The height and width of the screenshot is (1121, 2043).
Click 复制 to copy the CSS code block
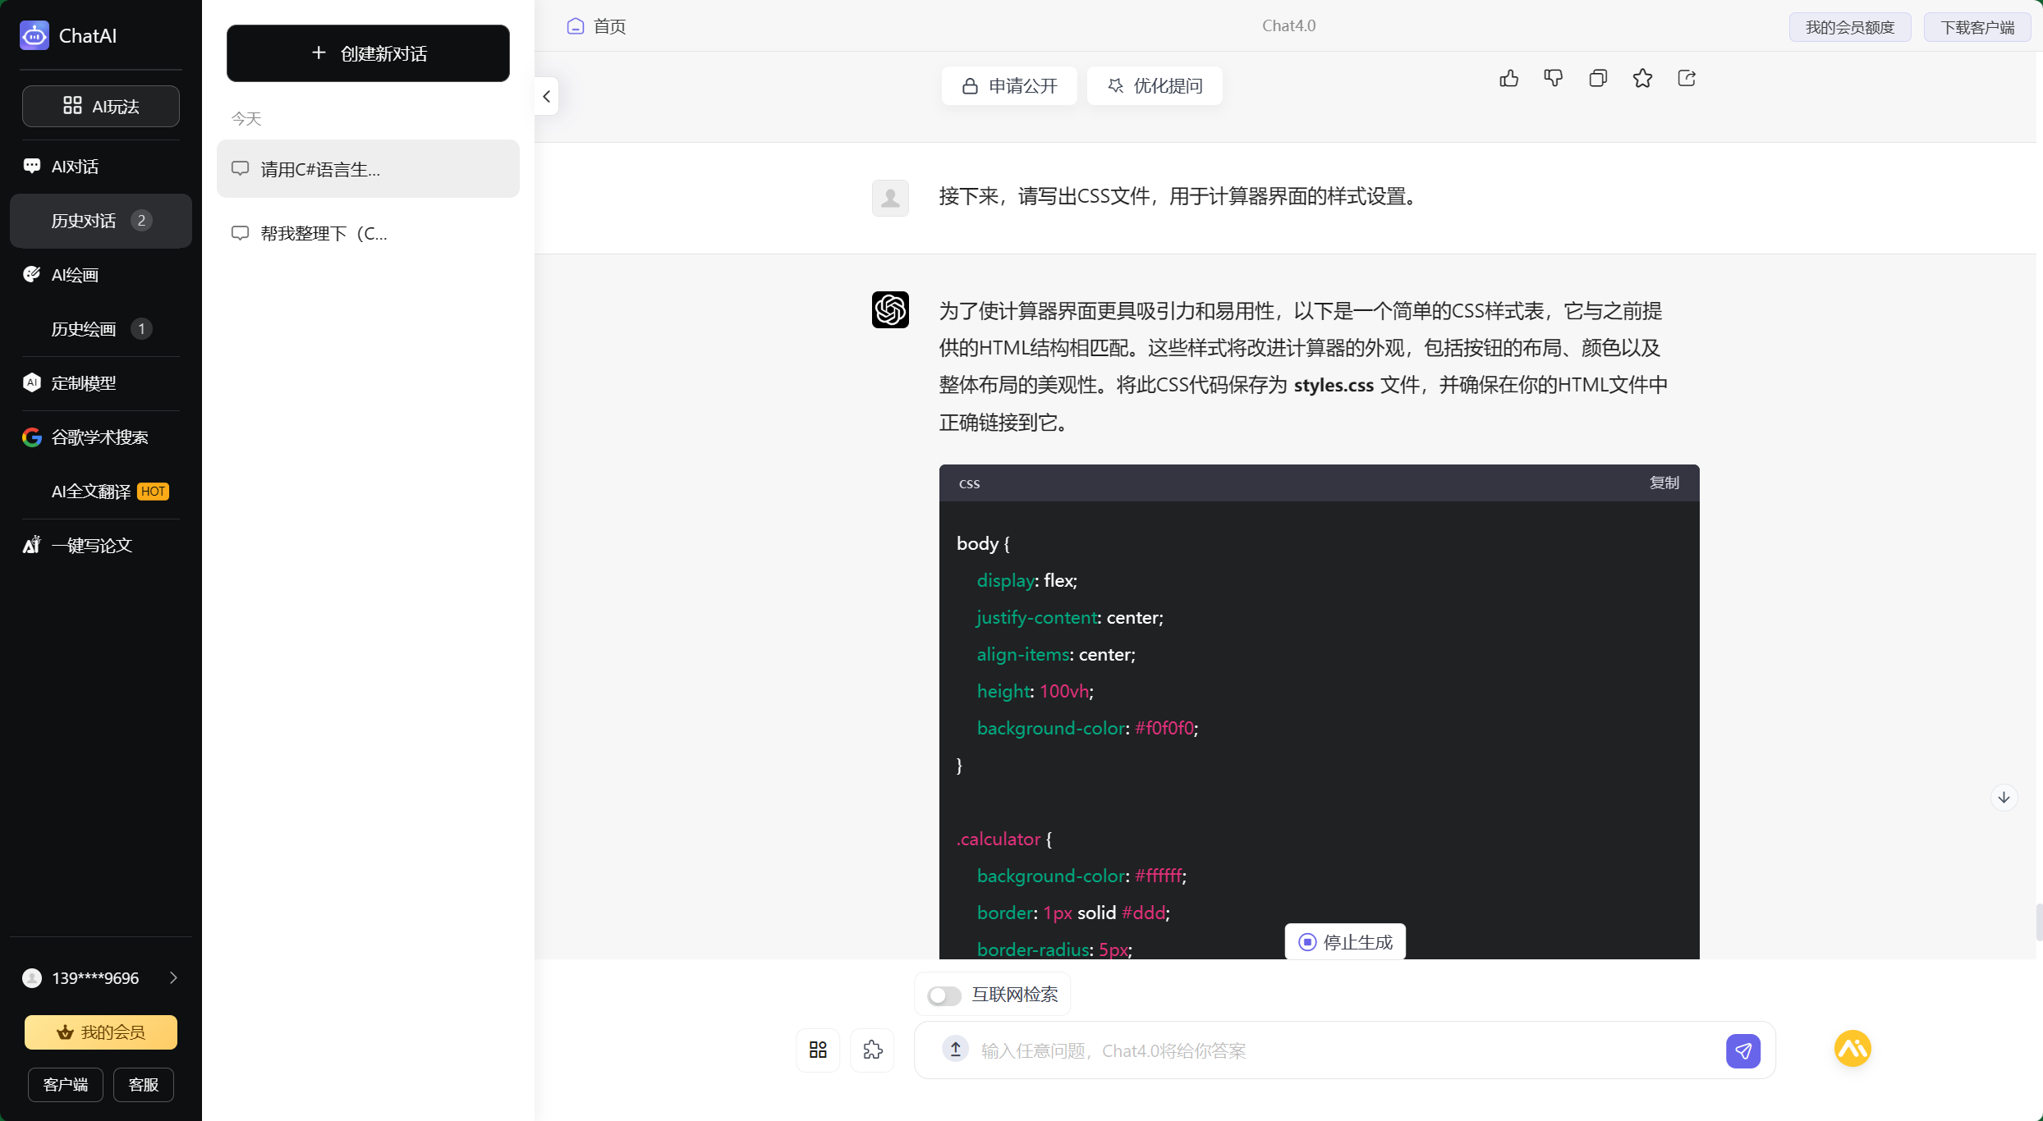pos(1664,483)
